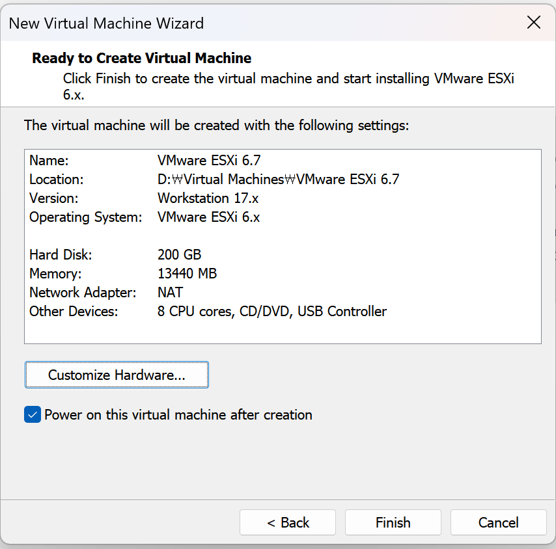
Task: Click Finish to create the virtual machine
Action: 393,522
